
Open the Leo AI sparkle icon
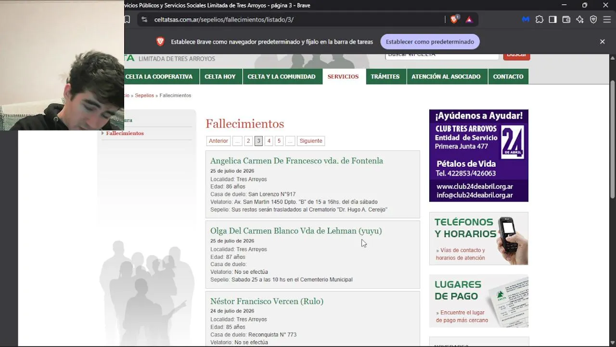point(580,20)
